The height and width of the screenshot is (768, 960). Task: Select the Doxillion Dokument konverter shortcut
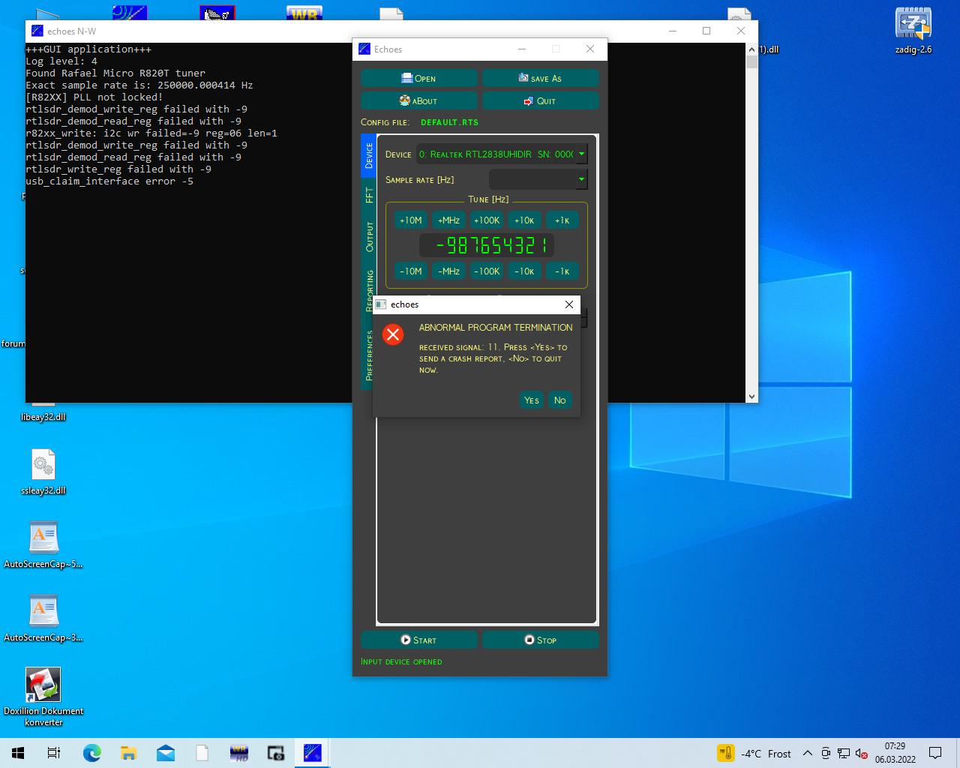[43, 697]
